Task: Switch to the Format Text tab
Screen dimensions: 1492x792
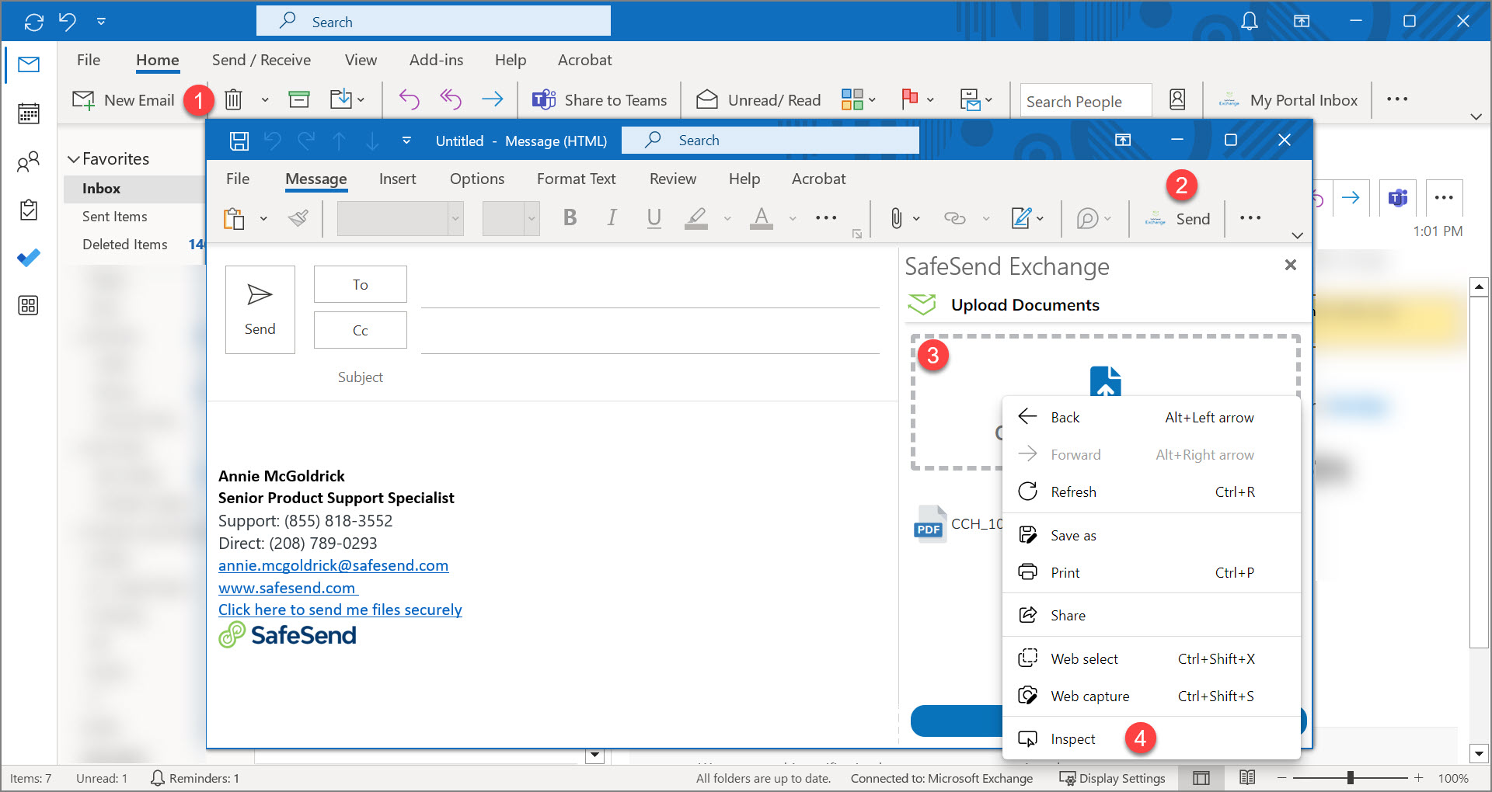Action: pos(576,179)
